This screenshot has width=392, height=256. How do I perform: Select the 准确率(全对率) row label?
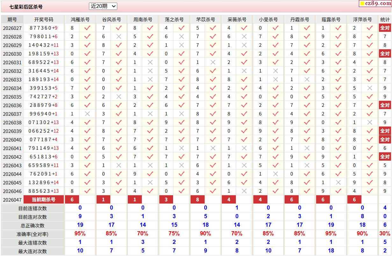click(33, 234)
